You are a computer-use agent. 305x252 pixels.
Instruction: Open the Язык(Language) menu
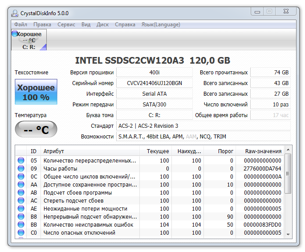coord(161,24)
